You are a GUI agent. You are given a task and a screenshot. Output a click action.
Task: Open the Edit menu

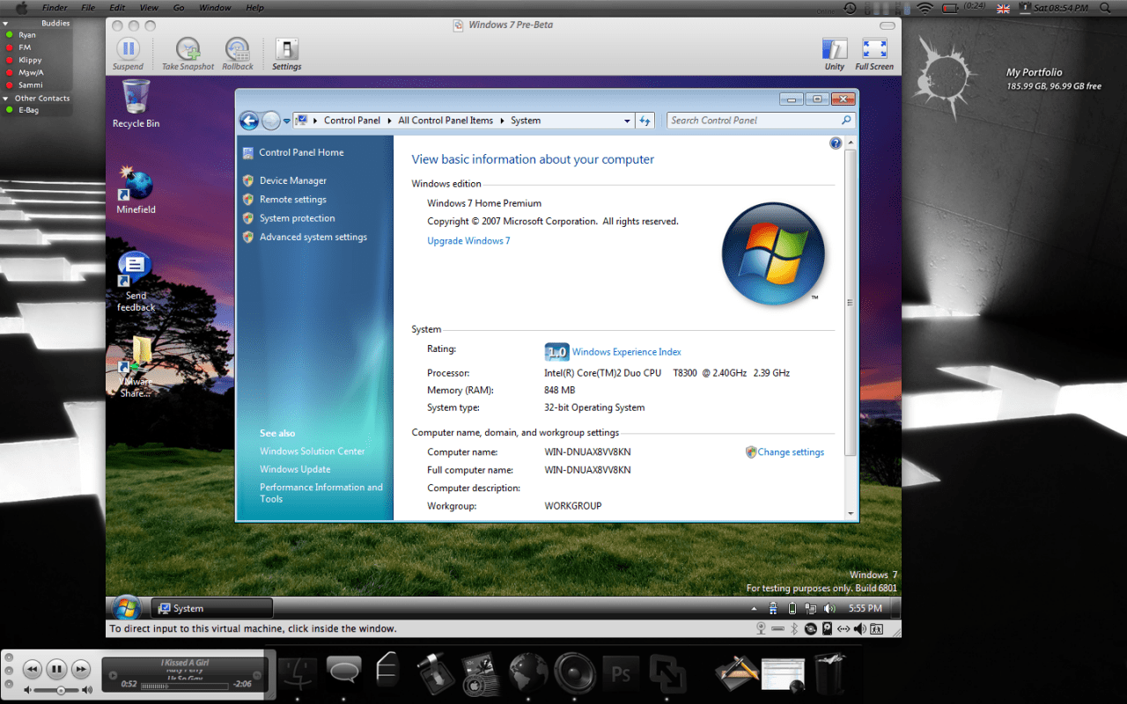click(x=117, y=8)
